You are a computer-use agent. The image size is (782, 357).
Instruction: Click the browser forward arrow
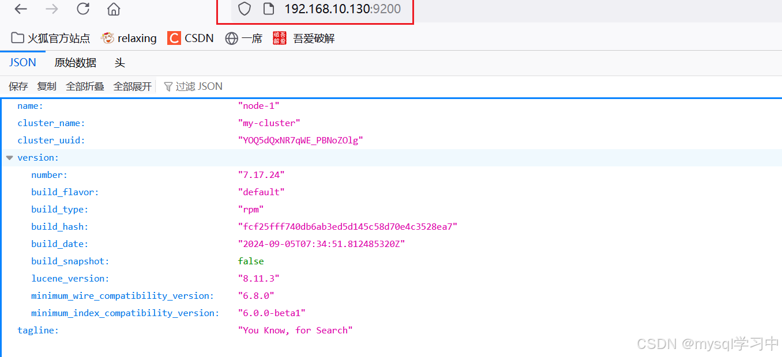pyautogui.click(x=52, y=9)
